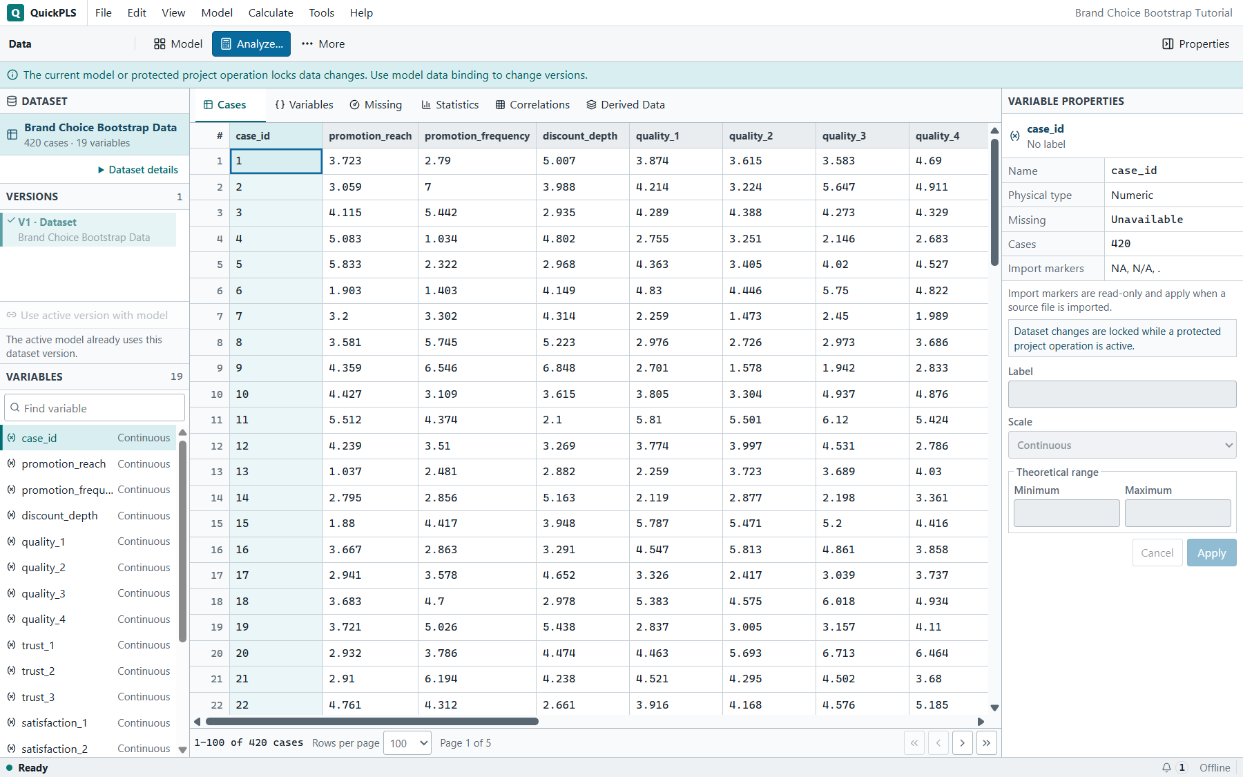
Task: Click the info icon in lock banner
Action: (12, 75)
